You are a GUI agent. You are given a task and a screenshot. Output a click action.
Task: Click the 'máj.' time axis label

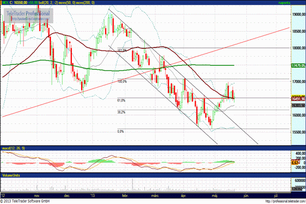tap(215, 196)
